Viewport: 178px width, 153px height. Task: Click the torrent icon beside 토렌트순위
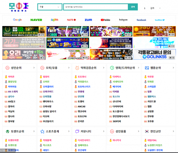pos(7,131)
